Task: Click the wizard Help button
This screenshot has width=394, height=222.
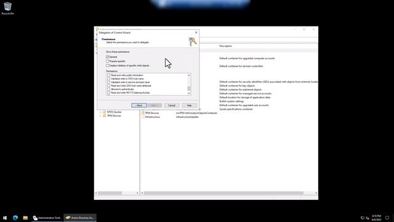Action: click(189, 105)
